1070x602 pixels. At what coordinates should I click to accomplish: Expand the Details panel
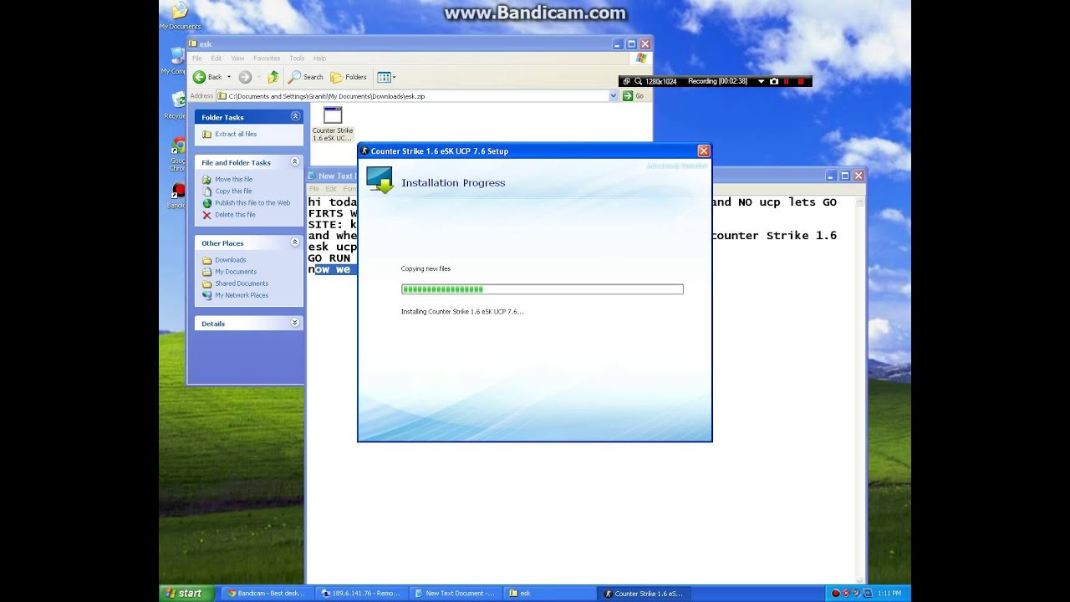(295, 323)
